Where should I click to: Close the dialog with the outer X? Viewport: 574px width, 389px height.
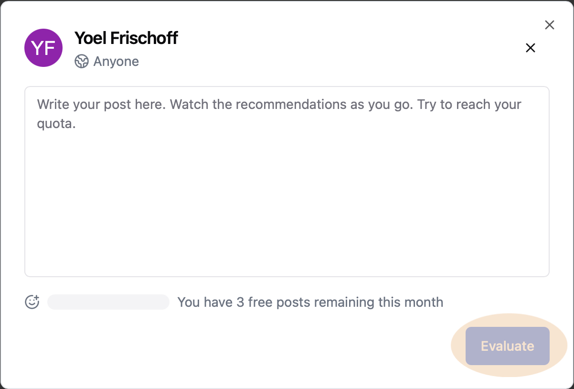[x=550, y=25]
